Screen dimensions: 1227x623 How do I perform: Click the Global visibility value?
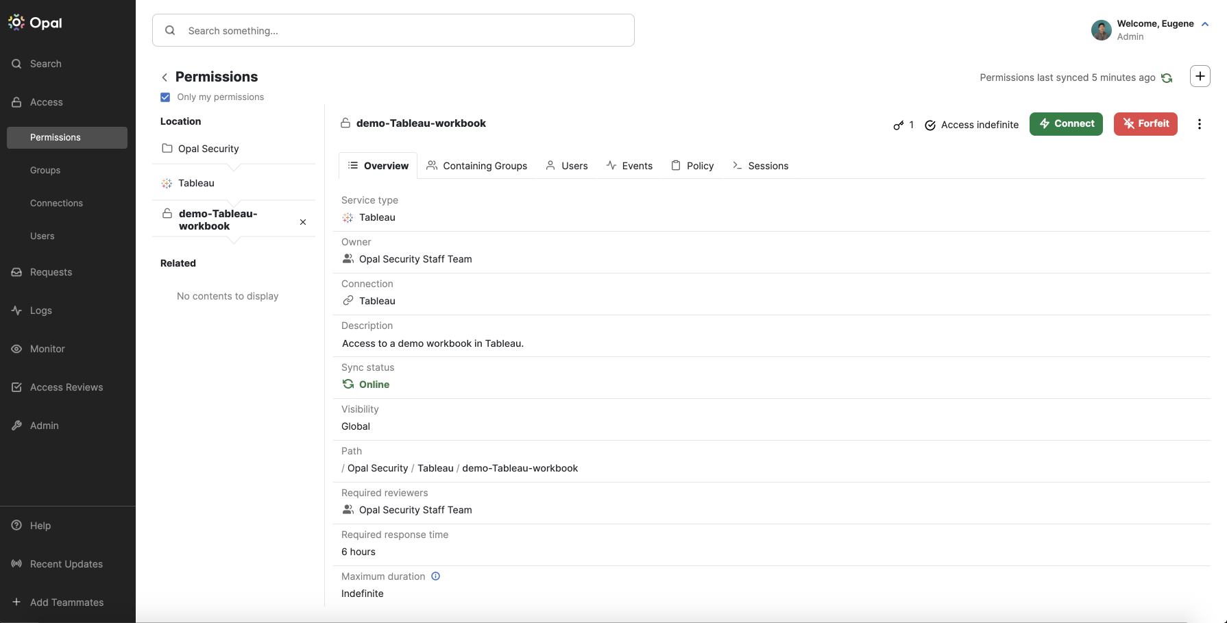click(356, 426)
